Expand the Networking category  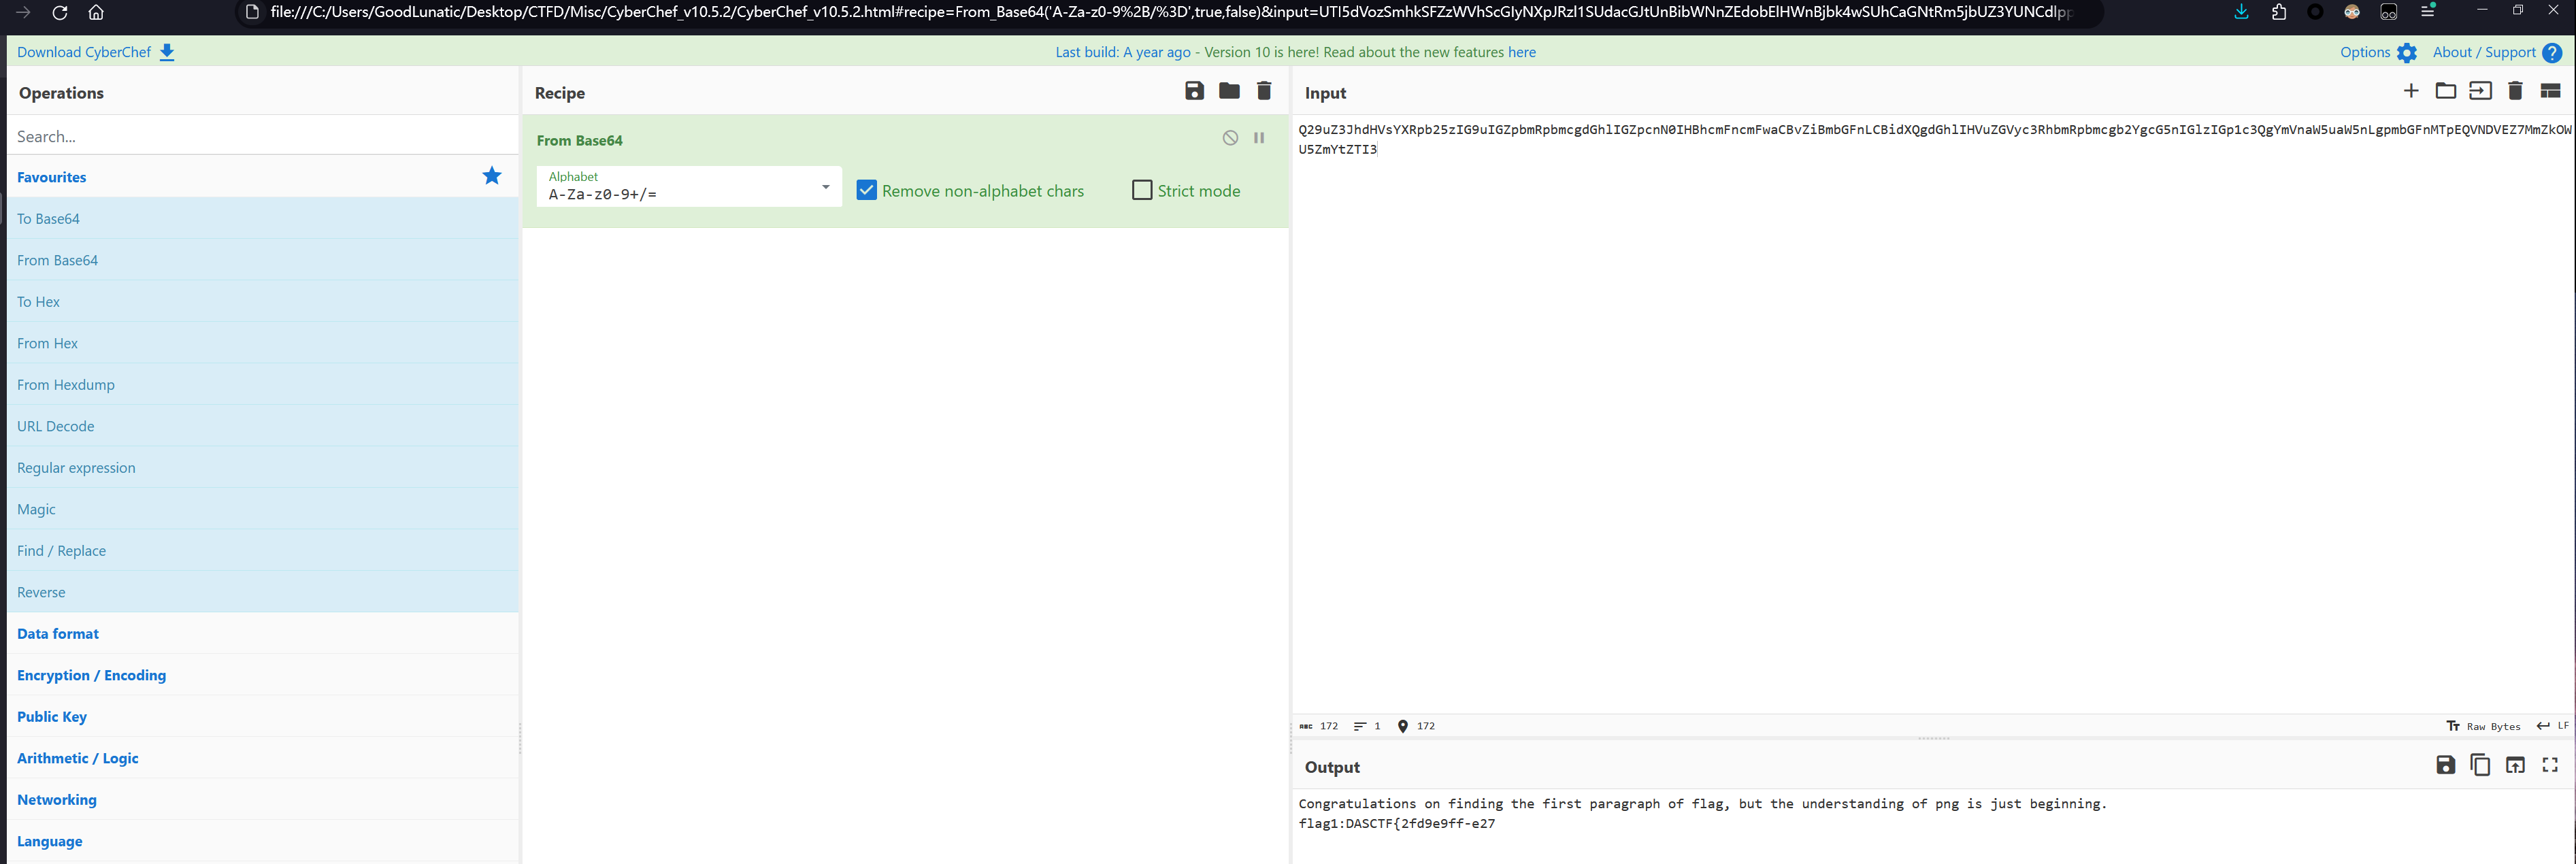point(263,799)
